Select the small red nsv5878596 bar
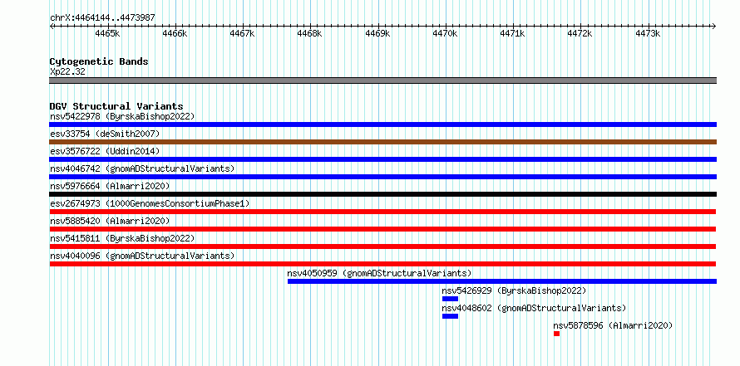The width and height of the screenshot is (740, 366). coord(557,334)
